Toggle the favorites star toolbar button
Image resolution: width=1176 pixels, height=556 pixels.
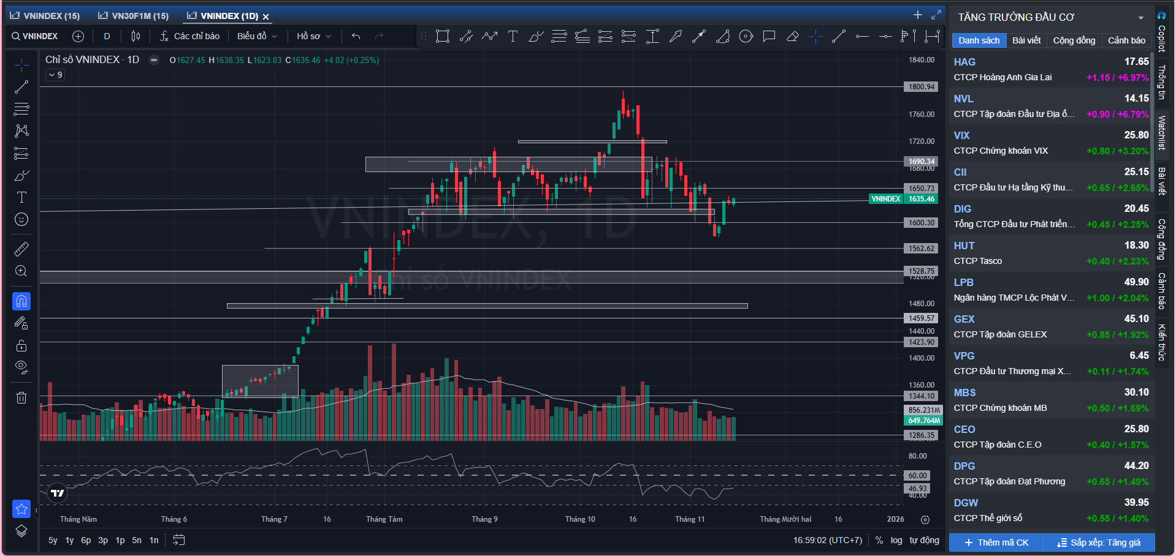click(x=21, y=509)
